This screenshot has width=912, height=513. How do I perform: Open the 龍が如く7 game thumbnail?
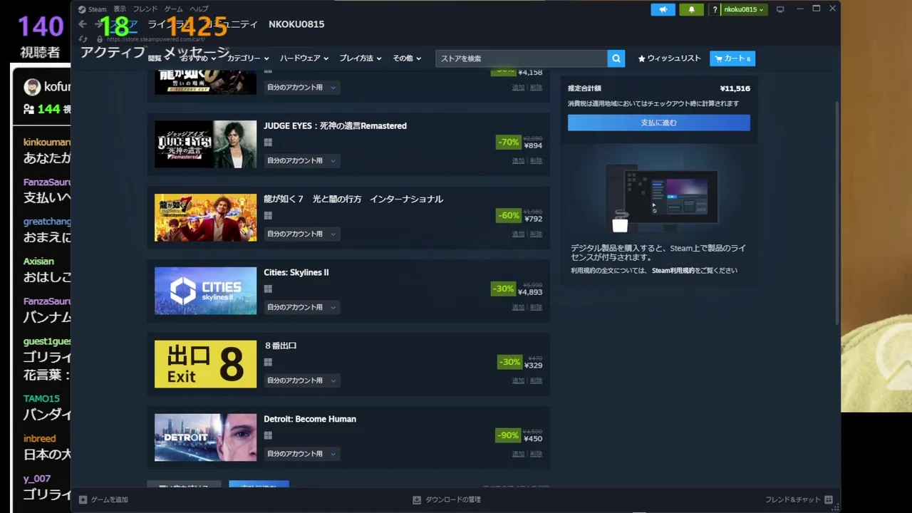pyautogui.click(x=205, y=217)
